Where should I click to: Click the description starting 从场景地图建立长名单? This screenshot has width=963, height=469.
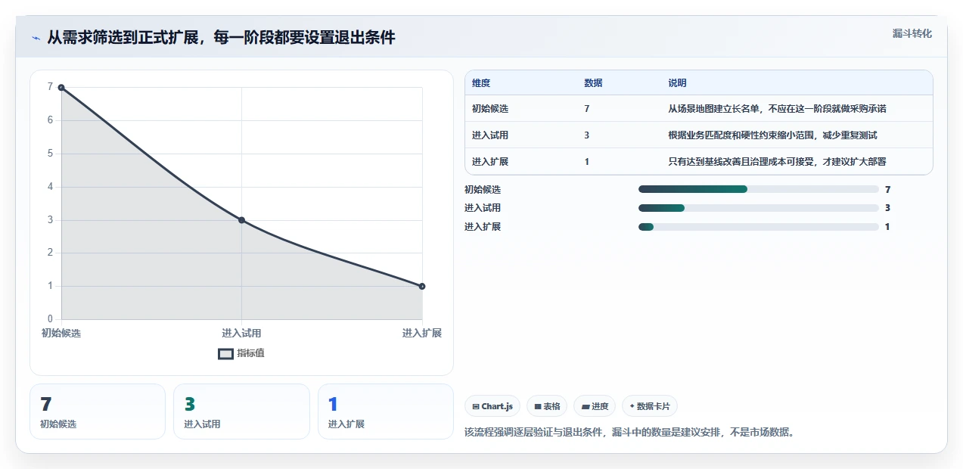[777, 109]
